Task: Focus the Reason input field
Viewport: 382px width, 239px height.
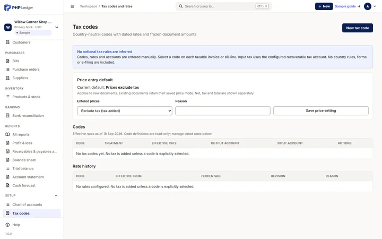Action: pos(223,110)
